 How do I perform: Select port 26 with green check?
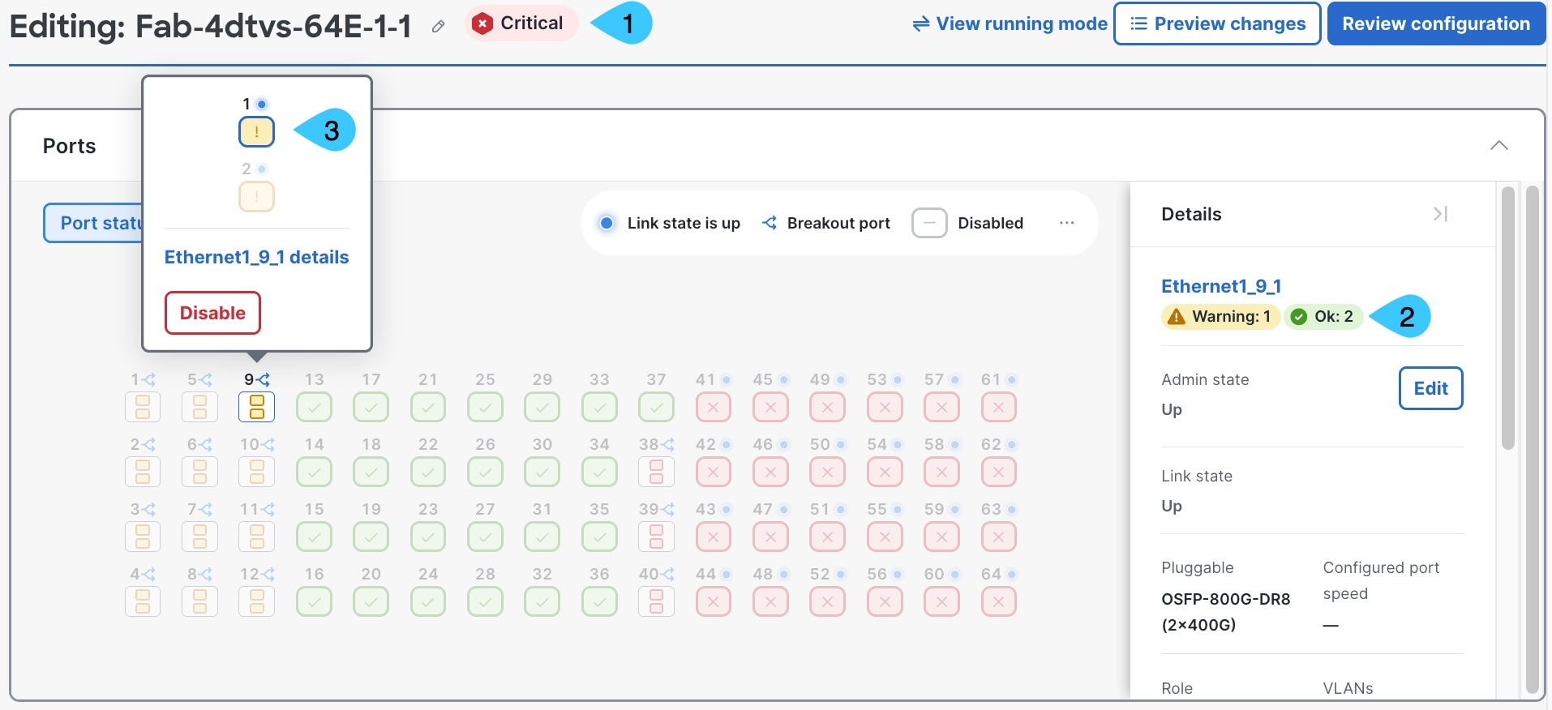(x=485, y=472)
